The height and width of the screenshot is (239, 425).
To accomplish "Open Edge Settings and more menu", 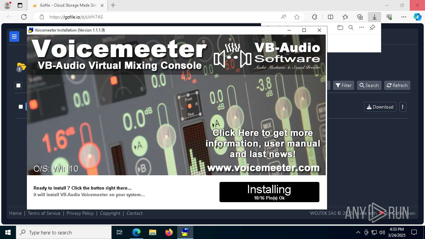I will (x=404, y=17).
